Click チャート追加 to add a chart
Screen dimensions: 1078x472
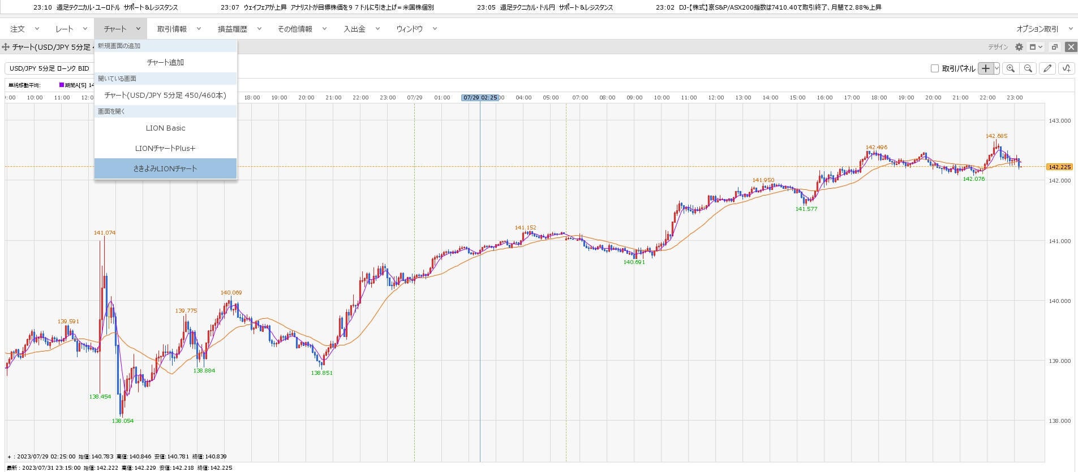(165, 62)
